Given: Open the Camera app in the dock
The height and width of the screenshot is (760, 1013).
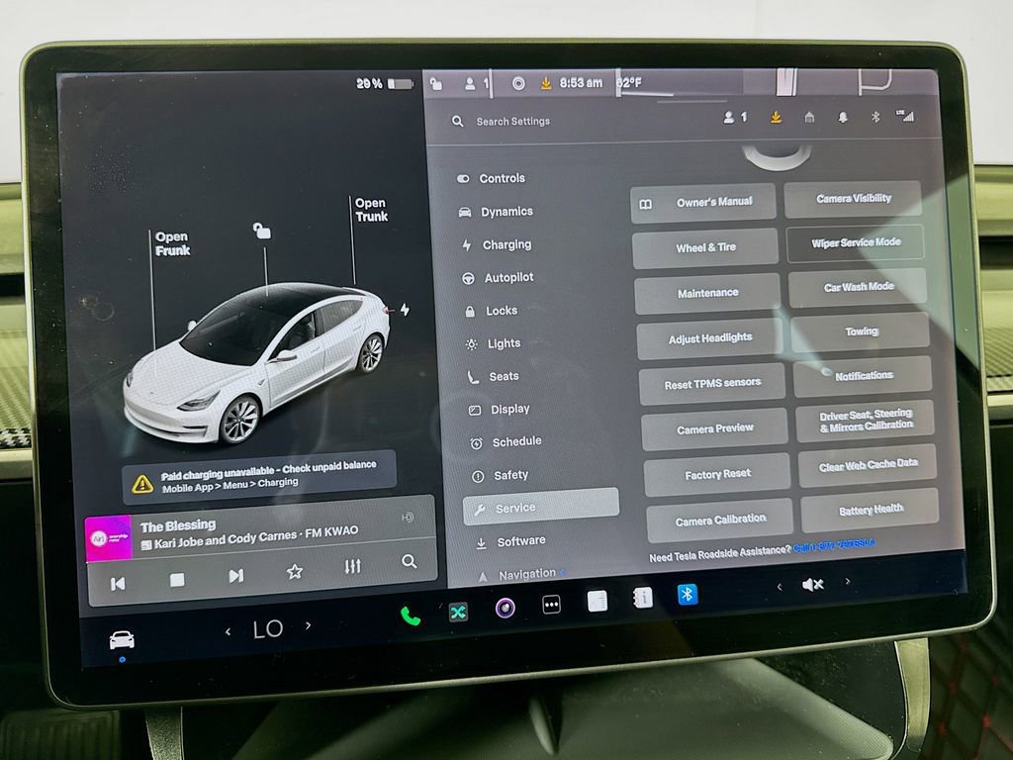Looking at the screenshot, I should (506, 609).
